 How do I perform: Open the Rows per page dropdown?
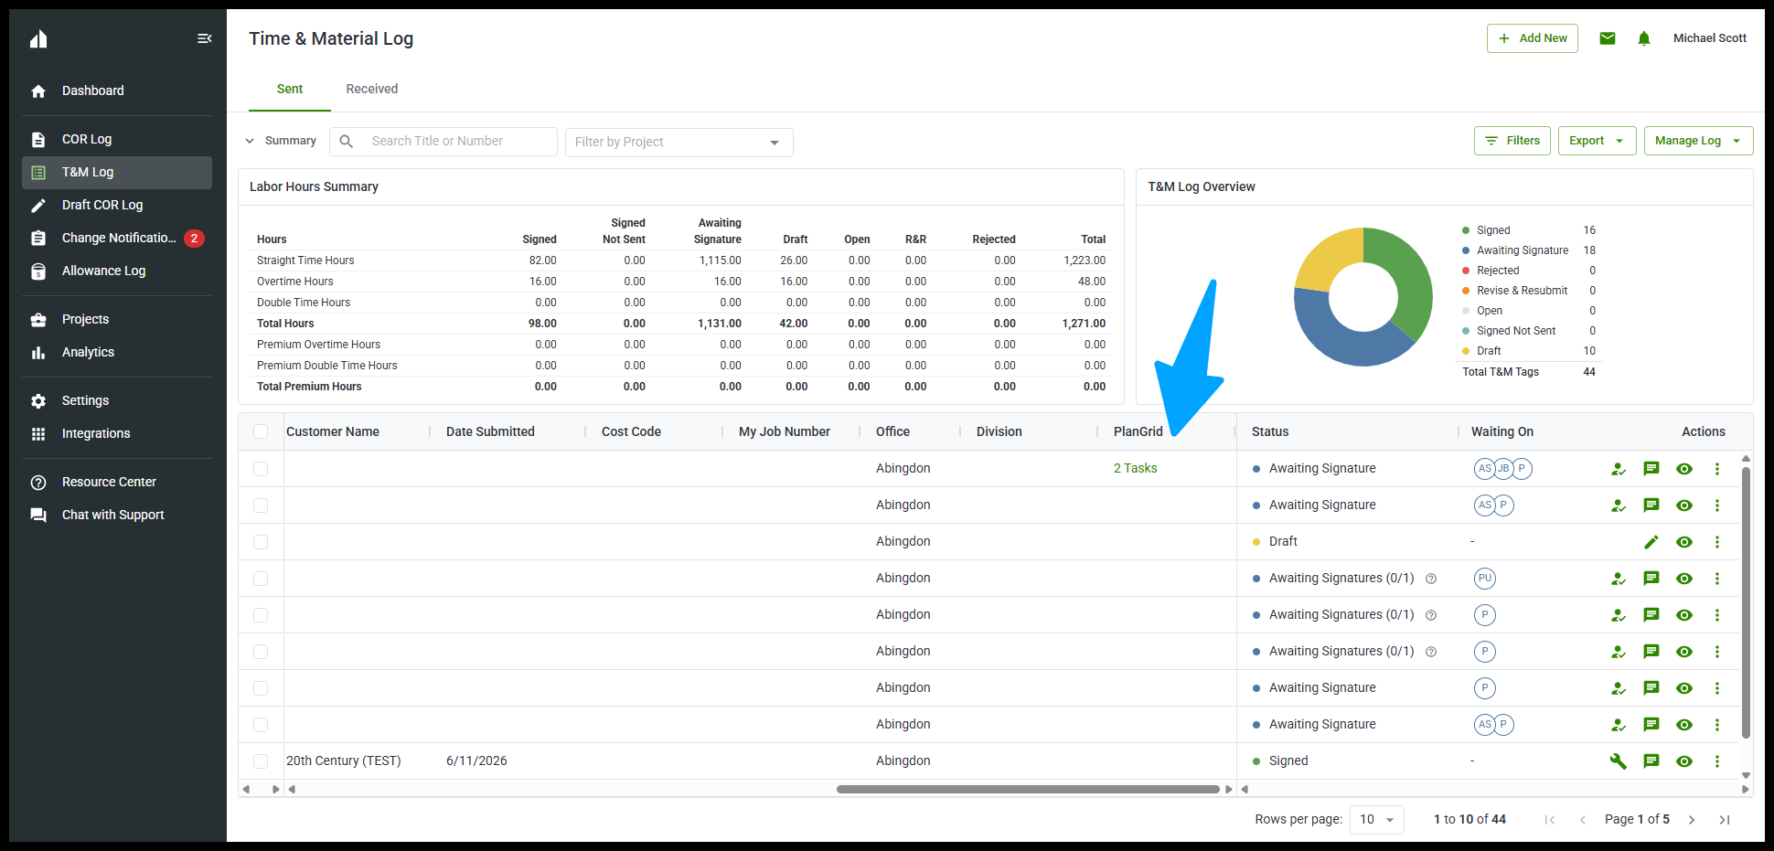point(1376,819)
